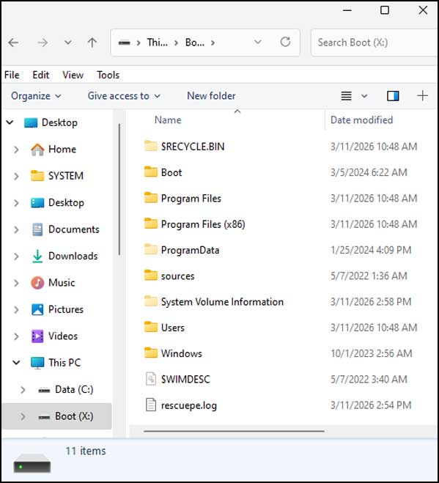The height and width of the screenshot is (483, 439).
Task: Select the 'Thi...' breadcrumb segment
Action: point(157,43)
